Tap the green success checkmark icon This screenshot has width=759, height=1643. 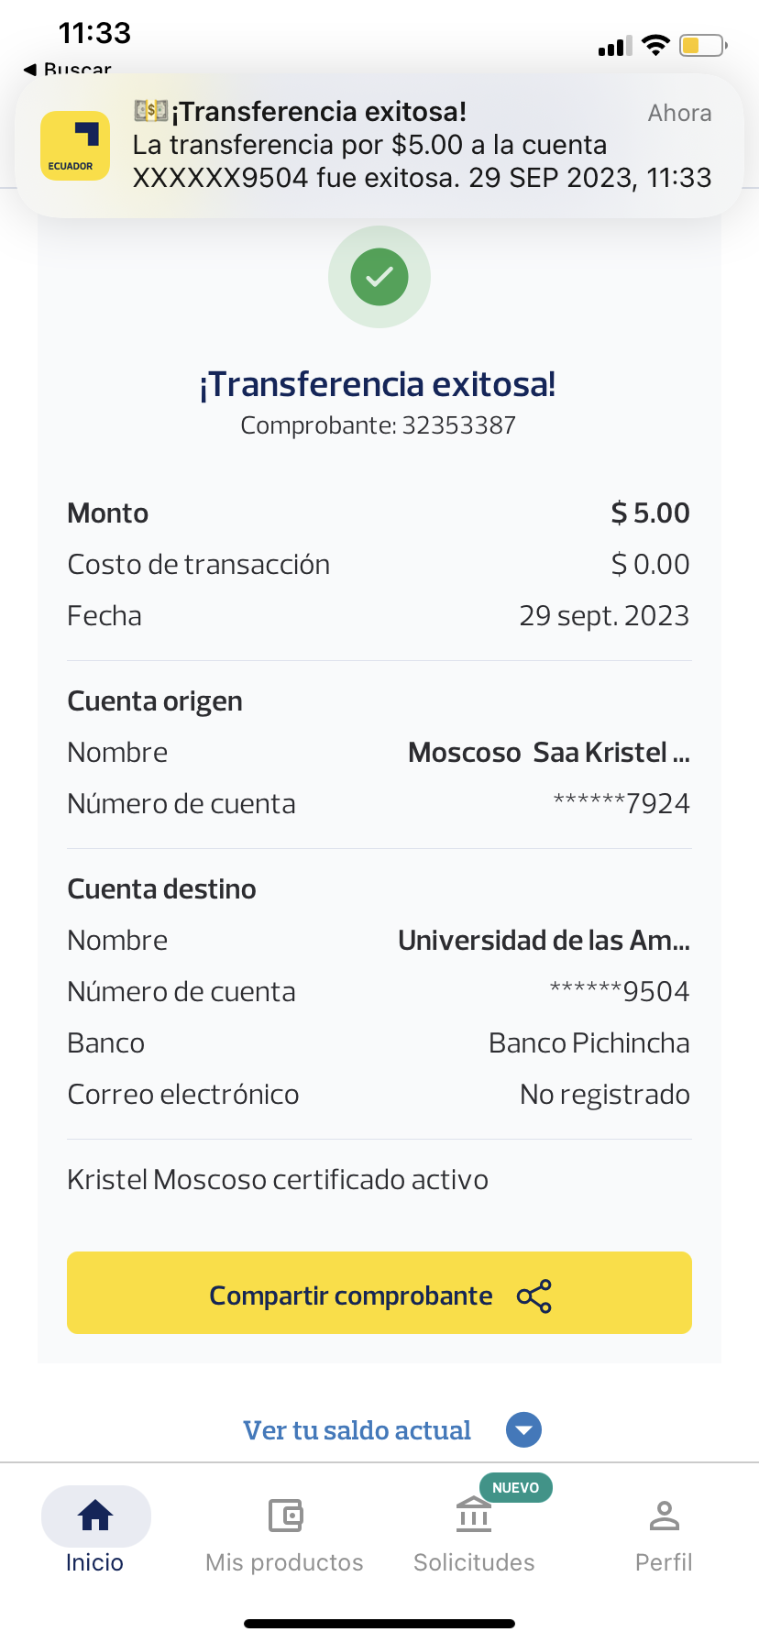point(379,277)
